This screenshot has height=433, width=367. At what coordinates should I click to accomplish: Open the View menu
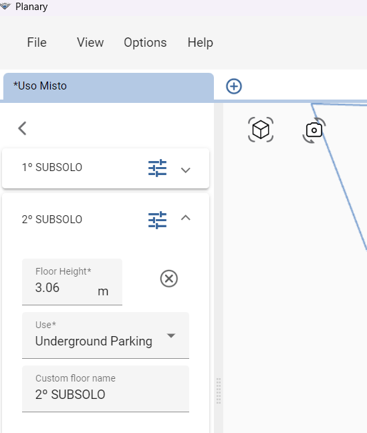click(x=90, y=43)
